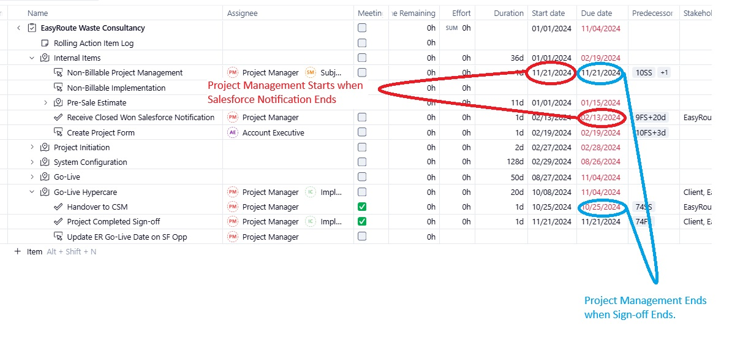Click the note icon beside Rolling Action Item Log
This screenshot has height=339, width=732.
[45, 43]
